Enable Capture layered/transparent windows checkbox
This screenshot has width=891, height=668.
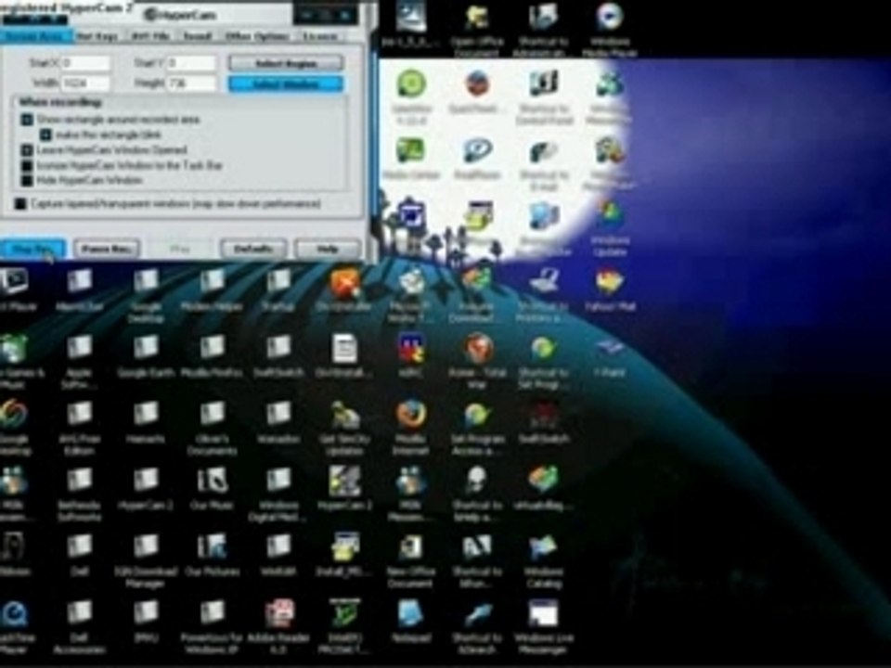20,203
